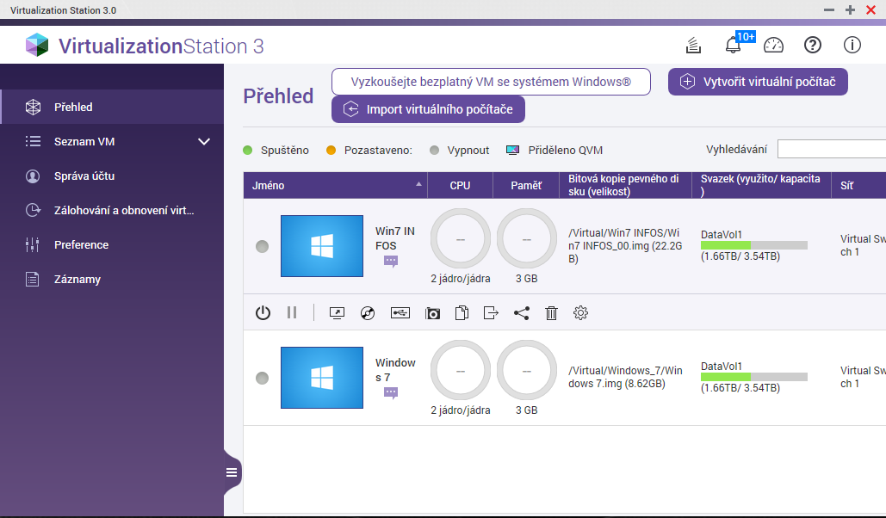Click the Vypnout status legend
This screenshot has height=518, width=886.
[x=460, y=151]
